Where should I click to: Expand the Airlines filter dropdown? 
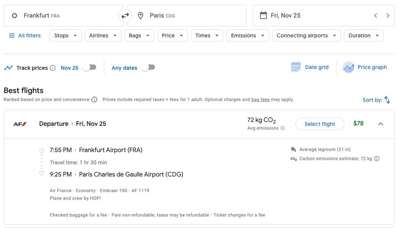click(x=103, y=35)
